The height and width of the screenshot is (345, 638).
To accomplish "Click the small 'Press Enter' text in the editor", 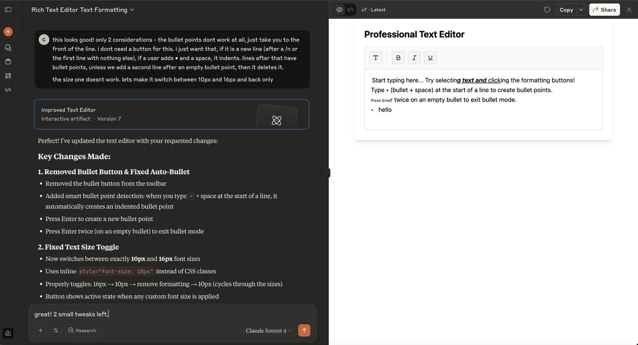I will pos(381,101).
